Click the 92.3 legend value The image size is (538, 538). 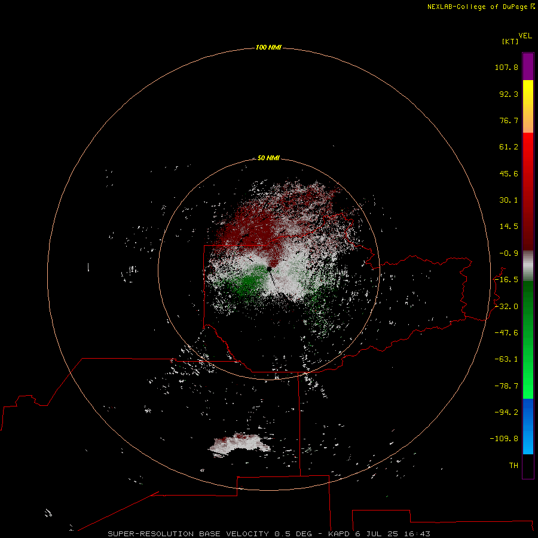(x=509, y=94)
